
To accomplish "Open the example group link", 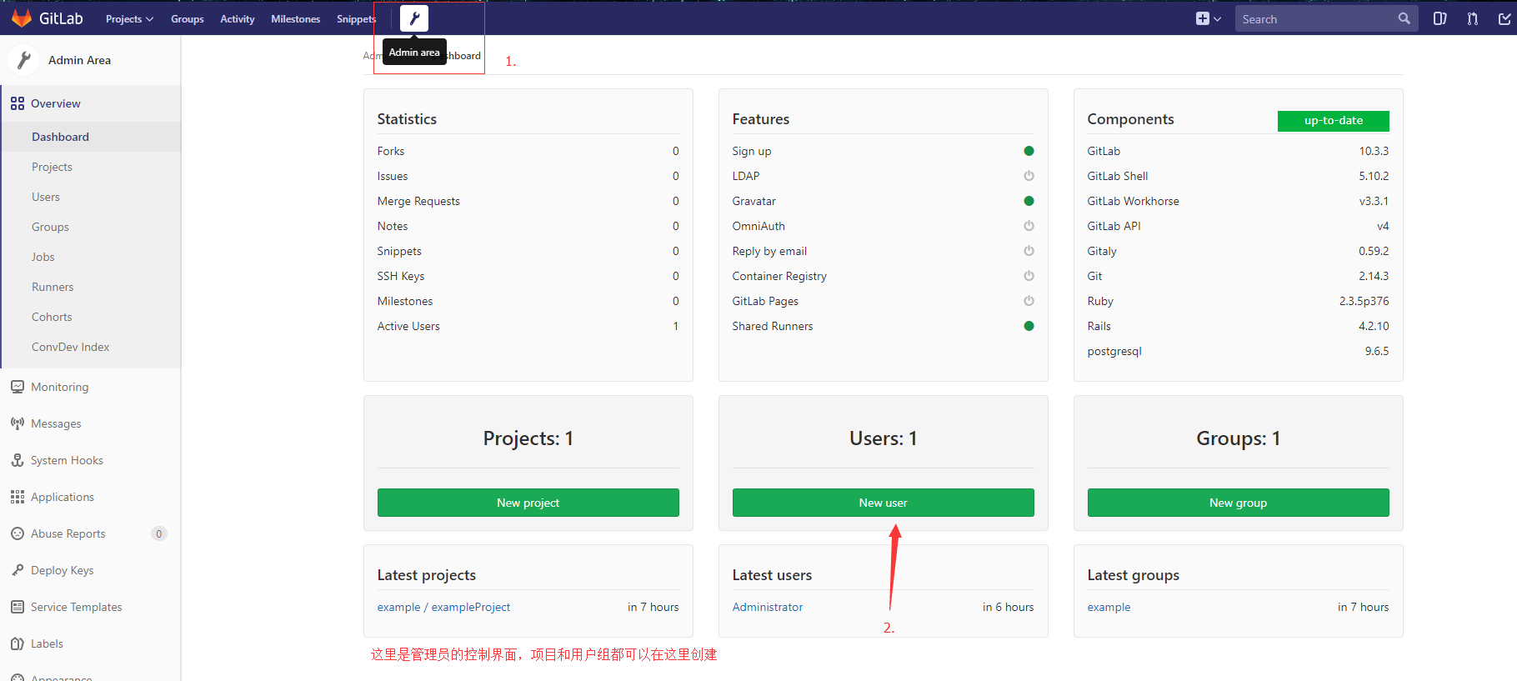I will pyautogui.click(x=1109, y=607).
